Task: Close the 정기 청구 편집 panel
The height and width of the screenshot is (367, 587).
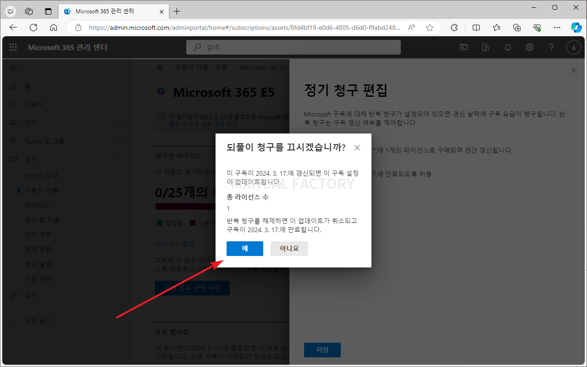Action: point(573,70)
